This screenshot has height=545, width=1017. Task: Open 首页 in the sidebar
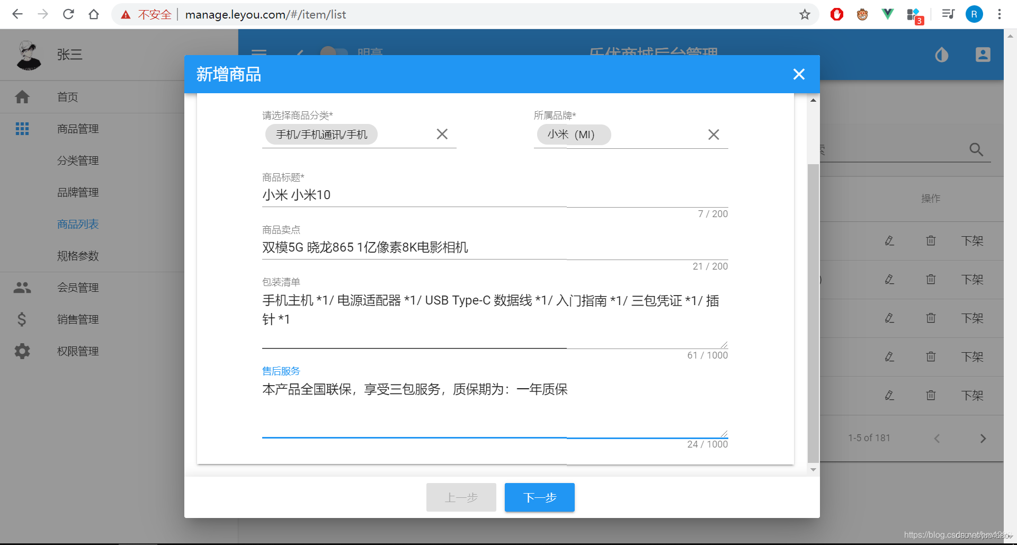coord(67,97)
